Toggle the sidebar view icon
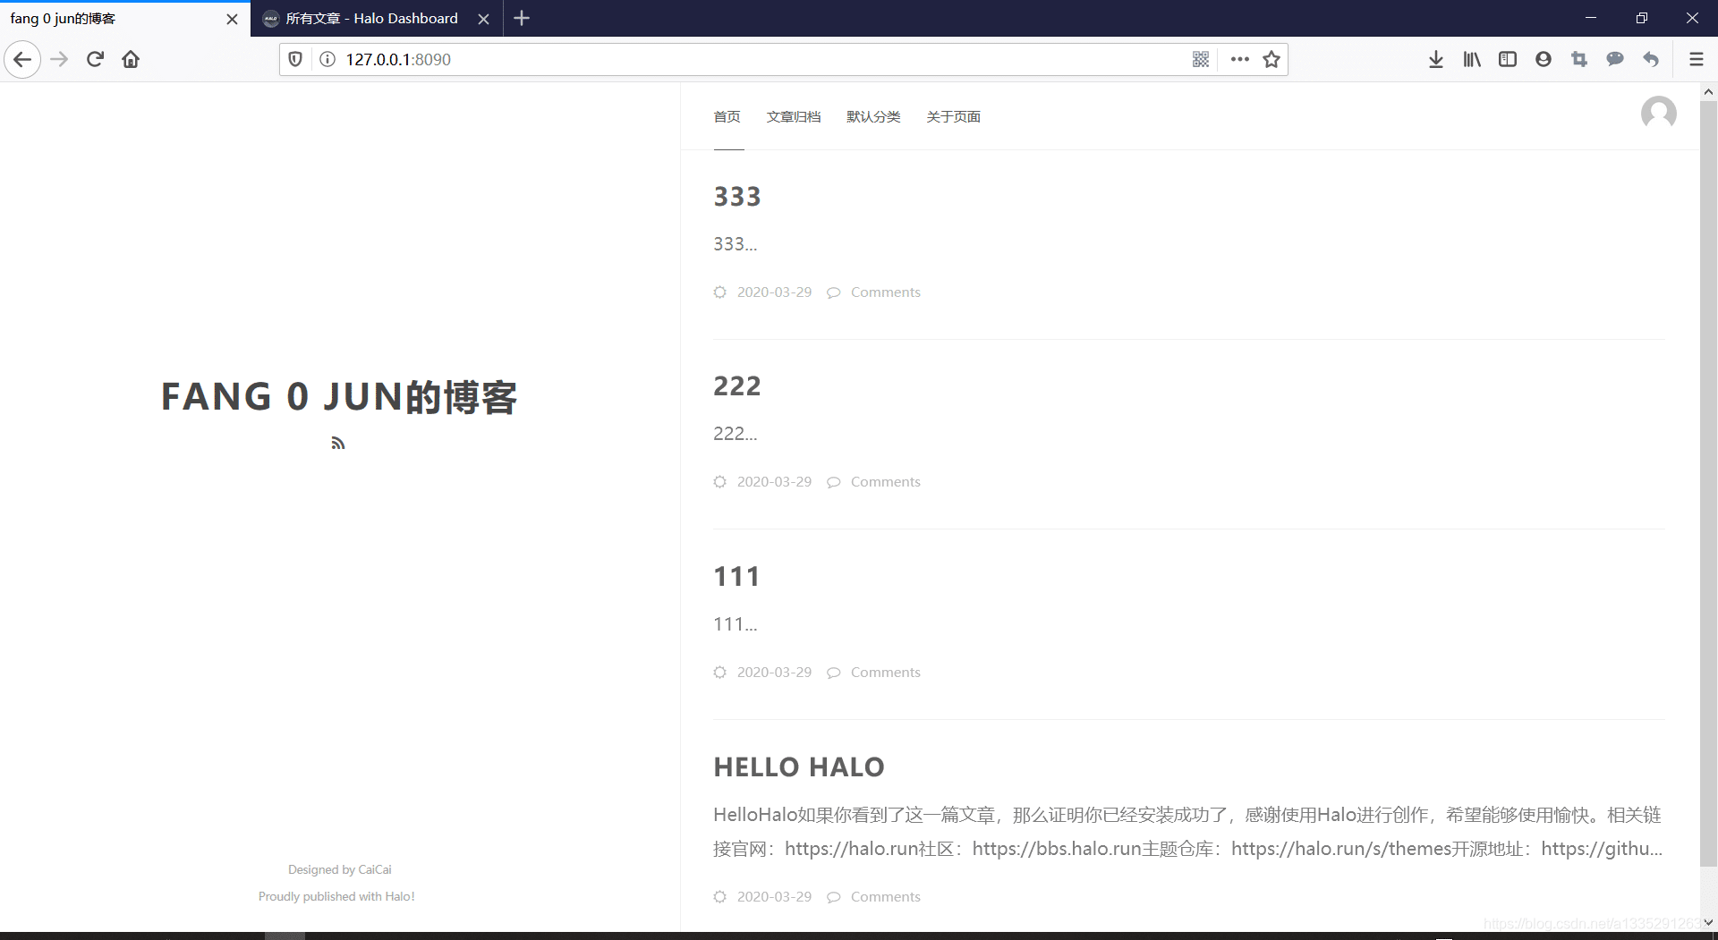Viewport: 1718px width, 940px height. click(1508, 60)
